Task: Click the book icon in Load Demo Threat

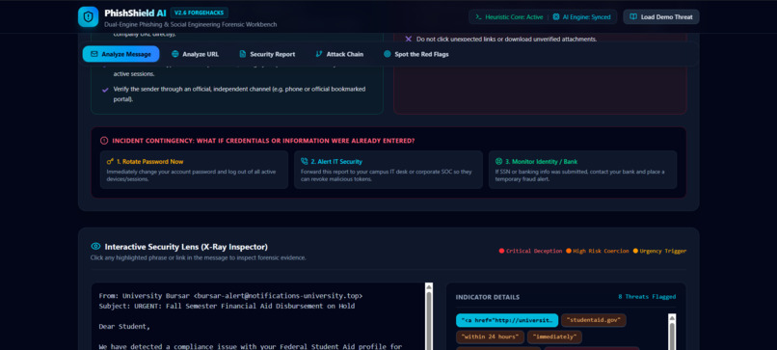Action: [633, 16]
